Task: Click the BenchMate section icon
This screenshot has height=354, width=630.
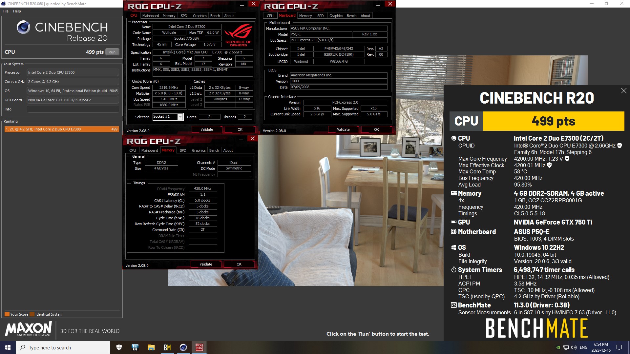Action: [453, 305]
